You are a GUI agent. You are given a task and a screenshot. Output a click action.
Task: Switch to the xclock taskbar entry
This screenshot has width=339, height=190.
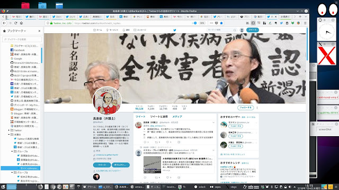[200, 187]
